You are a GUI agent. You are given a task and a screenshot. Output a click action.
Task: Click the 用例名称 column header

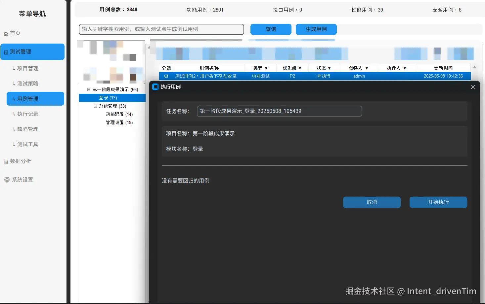pos(209,68)
